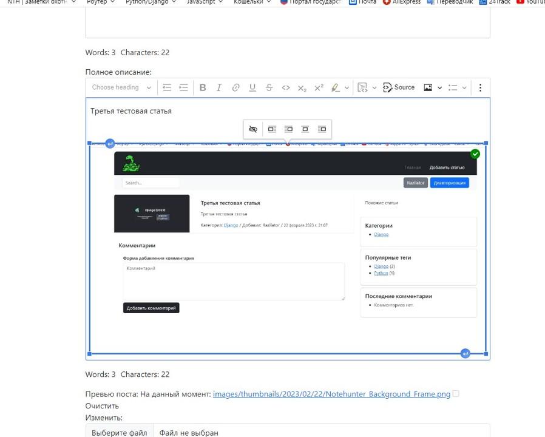This screenshot has width=545, height=437.
Task: Open the Choose heading dropdown
Action: [121, 87]
